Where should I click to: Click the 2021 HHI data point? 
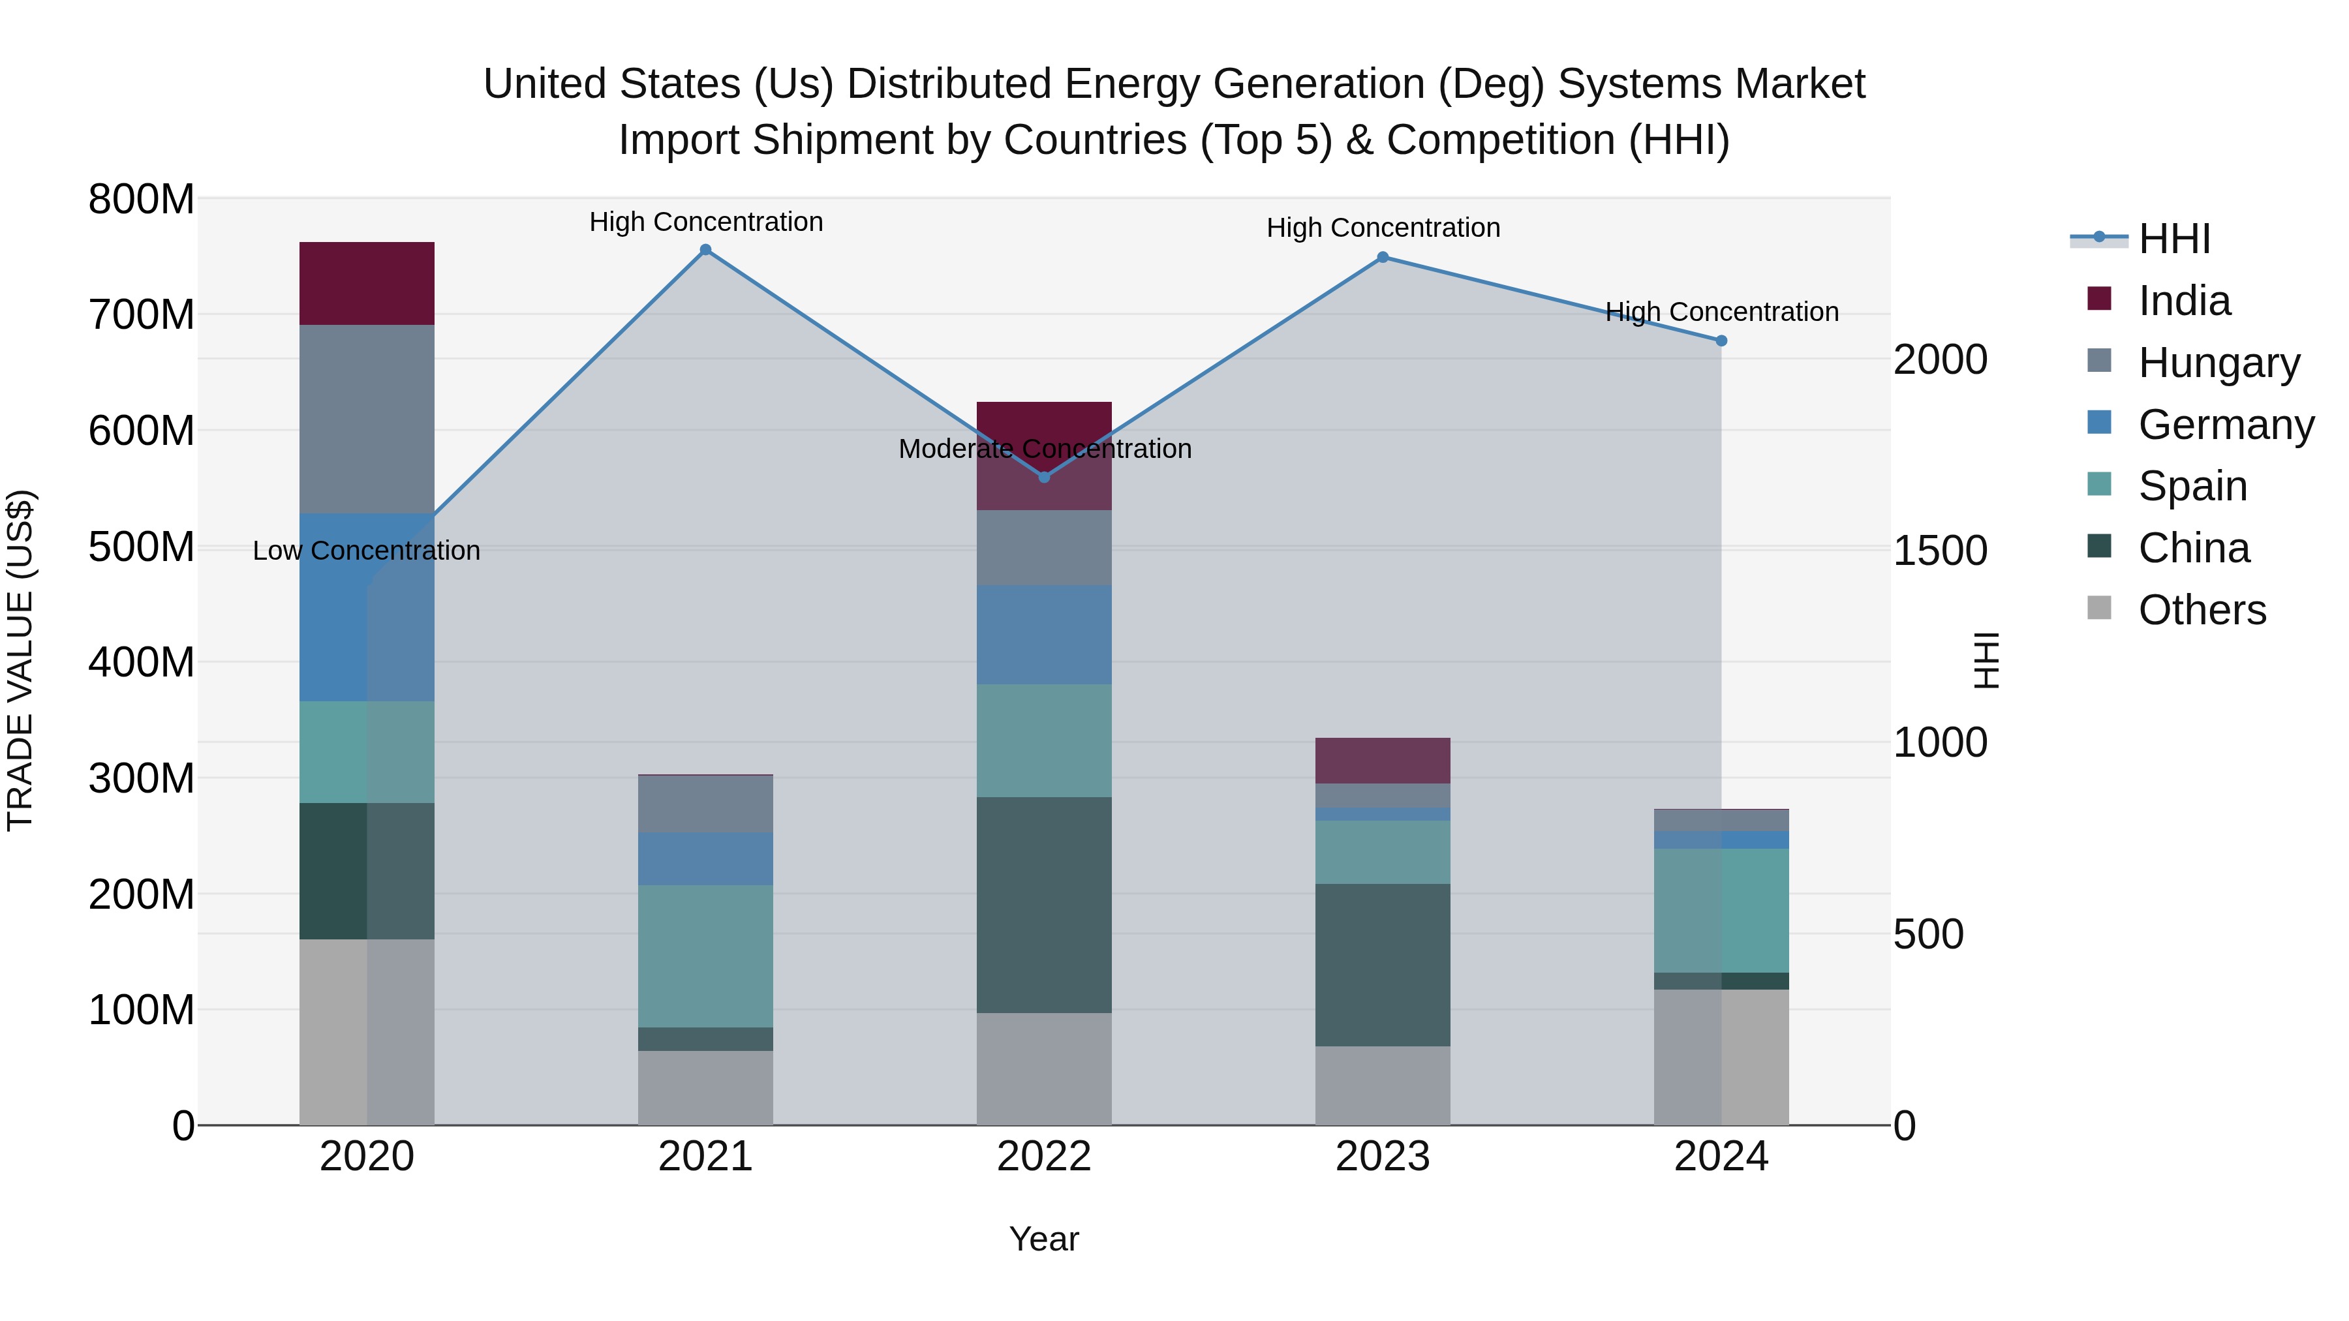[x=706, y=250]
